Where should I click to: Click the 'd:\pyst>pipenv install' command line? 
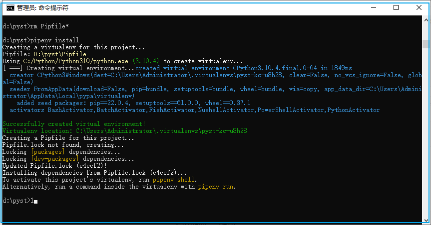pyautogui.click(x=40, y=40)
